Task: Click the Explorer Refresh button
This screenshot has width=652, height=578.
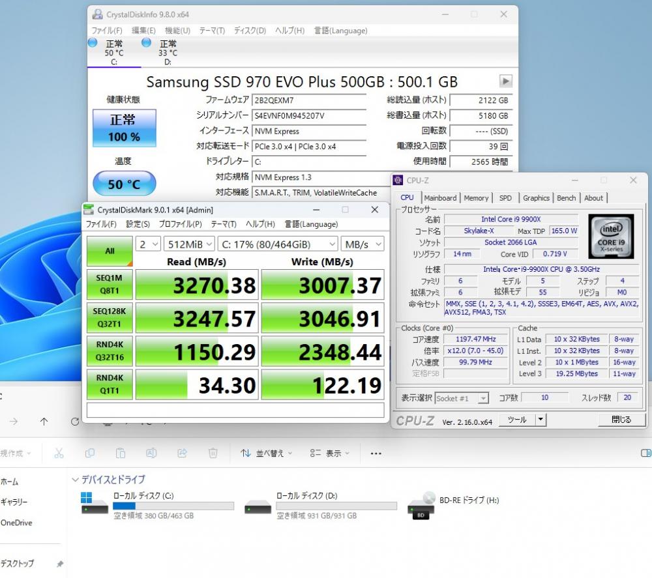Action: click(75, 422)
